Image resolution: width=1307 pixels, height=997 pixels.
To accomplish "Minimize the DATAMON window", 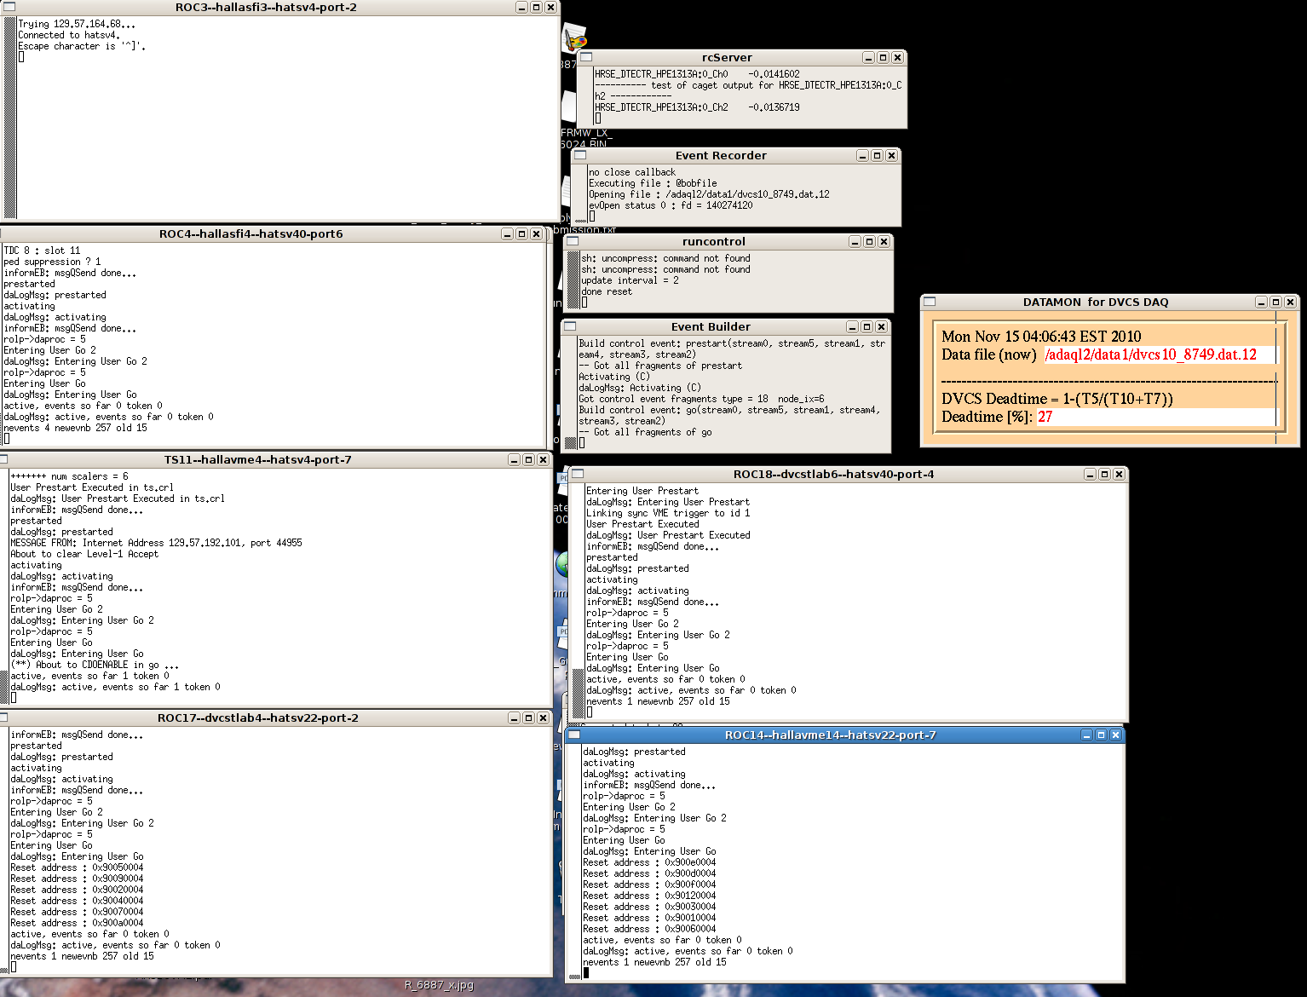I will click(x=1261, y=302).
